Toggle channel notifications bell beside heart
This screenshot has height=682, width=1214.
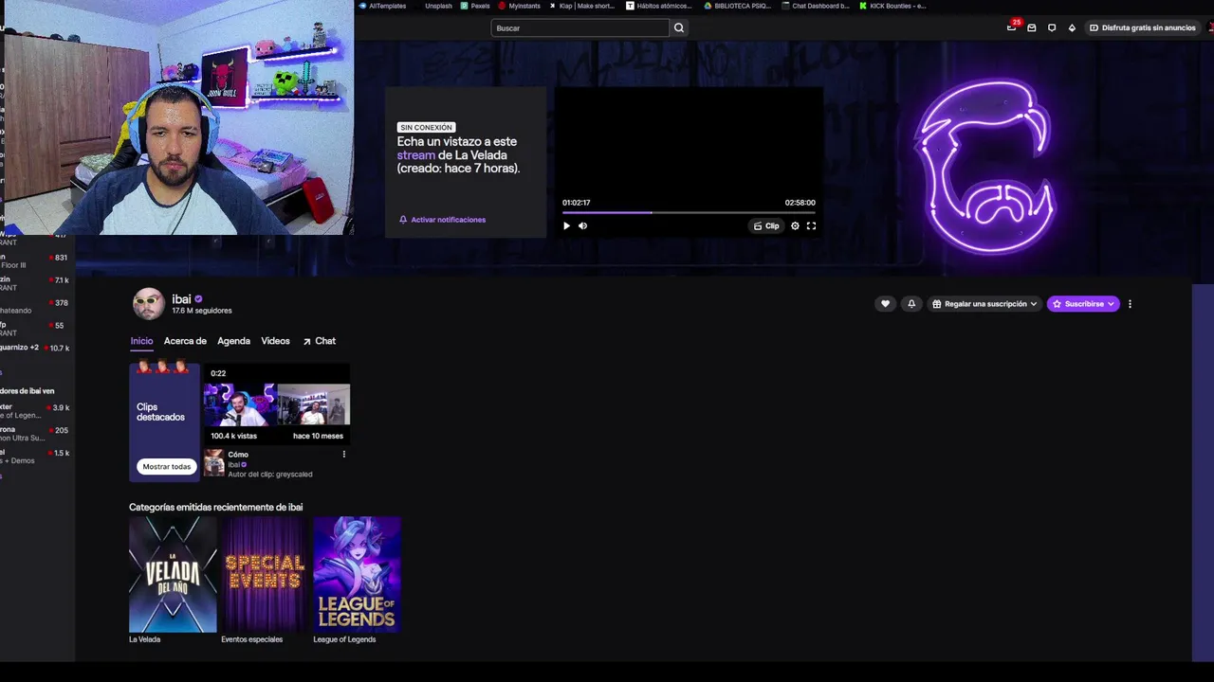pos(911,304)
